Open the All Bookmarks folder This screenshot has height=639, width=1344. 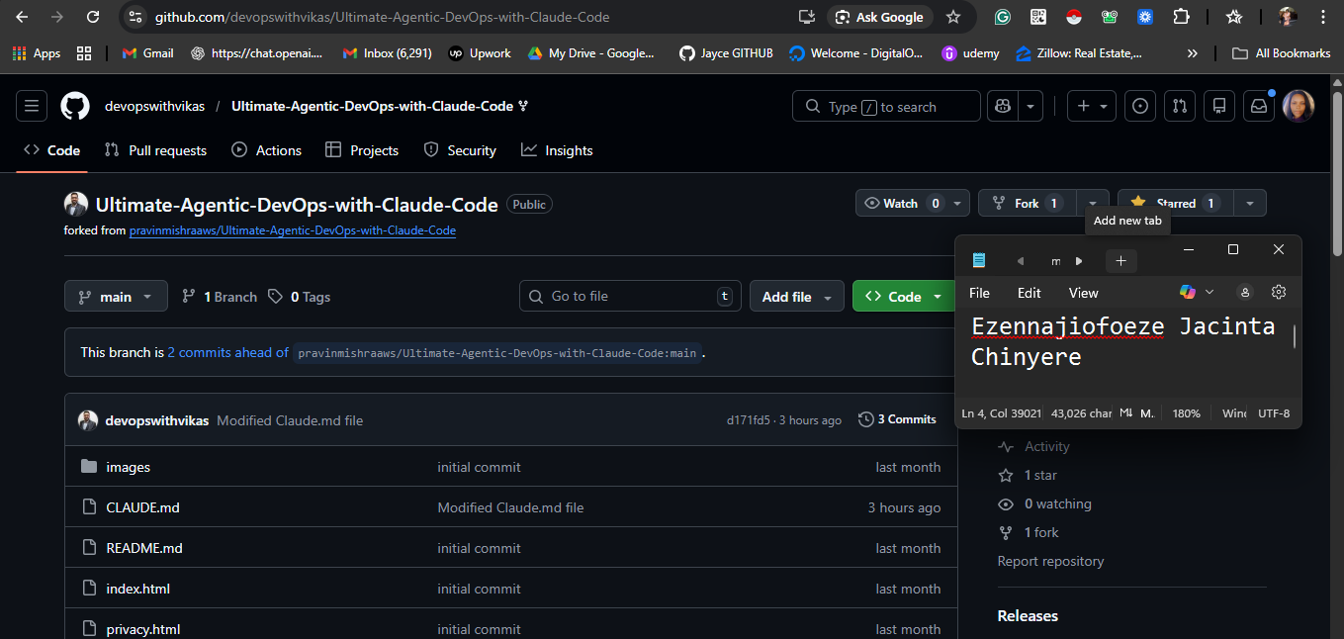click(x=1282, y=53)
